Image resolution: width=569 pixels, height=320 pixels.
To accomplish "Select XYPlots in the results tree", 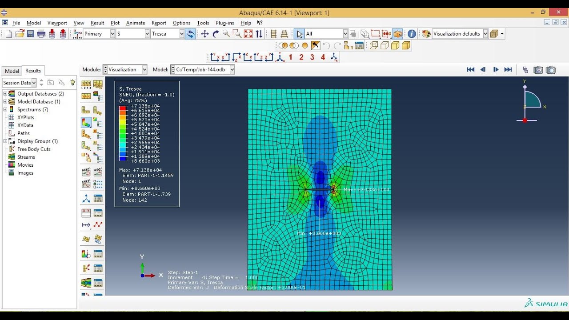I will pos(25,118).
